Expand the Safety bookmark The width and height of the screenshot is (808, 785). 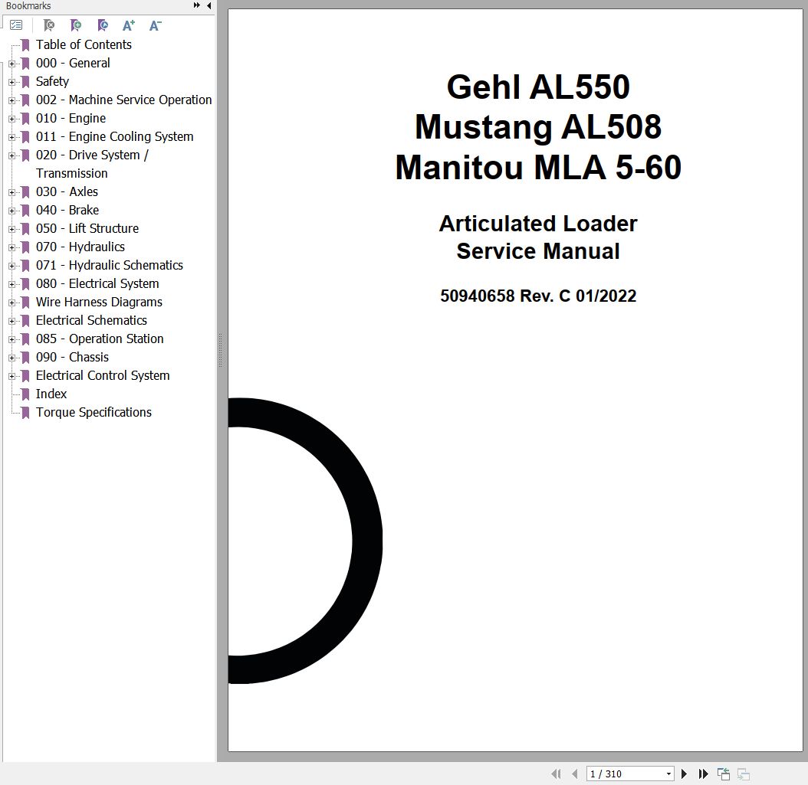[11, 82]
